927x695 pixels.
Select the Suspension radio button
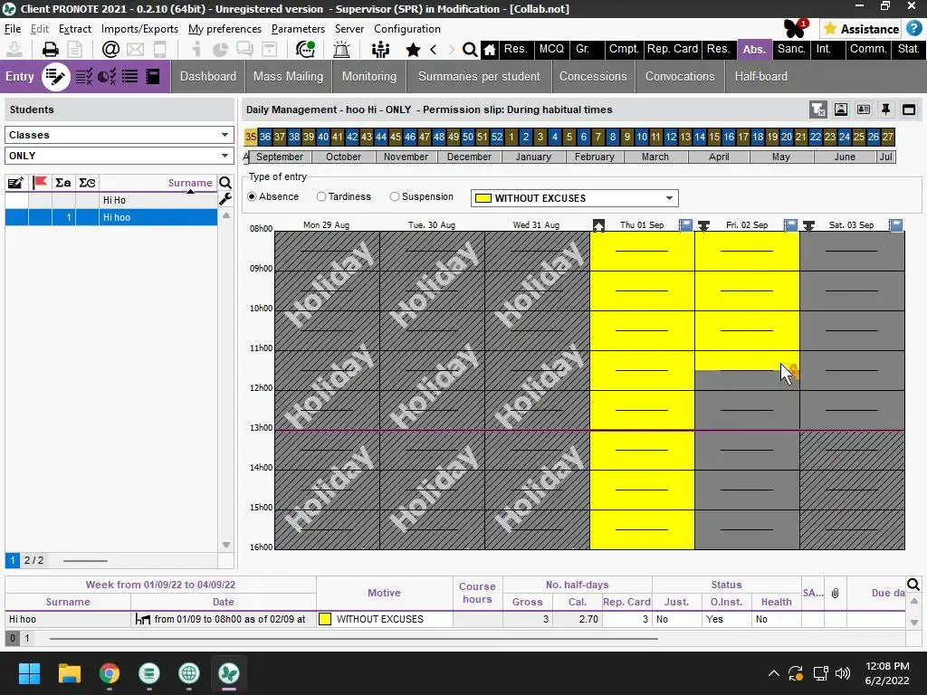[x=395, y=196]
